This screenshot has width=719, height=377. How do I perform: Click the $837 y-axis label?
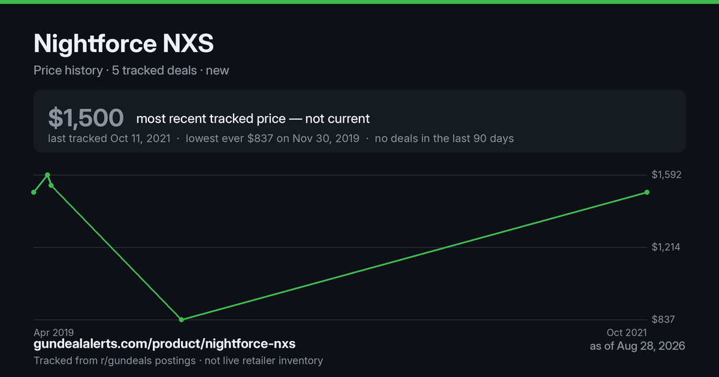(663, 320)
